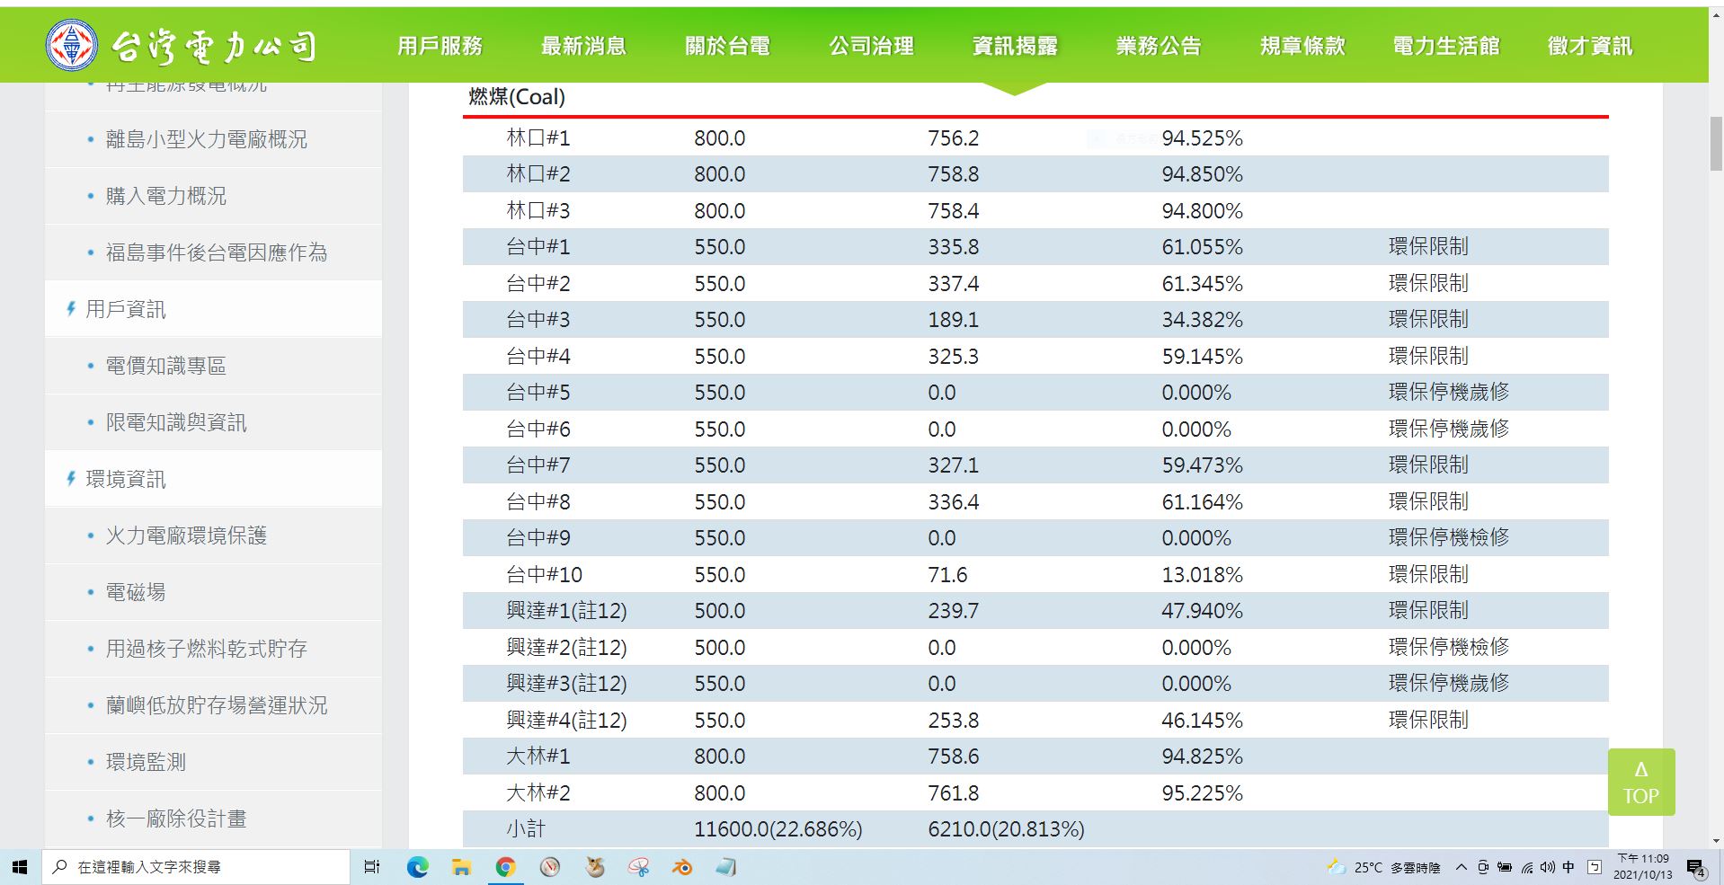This screenshot has width=1724, height=885.
Task: Click the 興達#1(註12) unit name
Action: 566,611
